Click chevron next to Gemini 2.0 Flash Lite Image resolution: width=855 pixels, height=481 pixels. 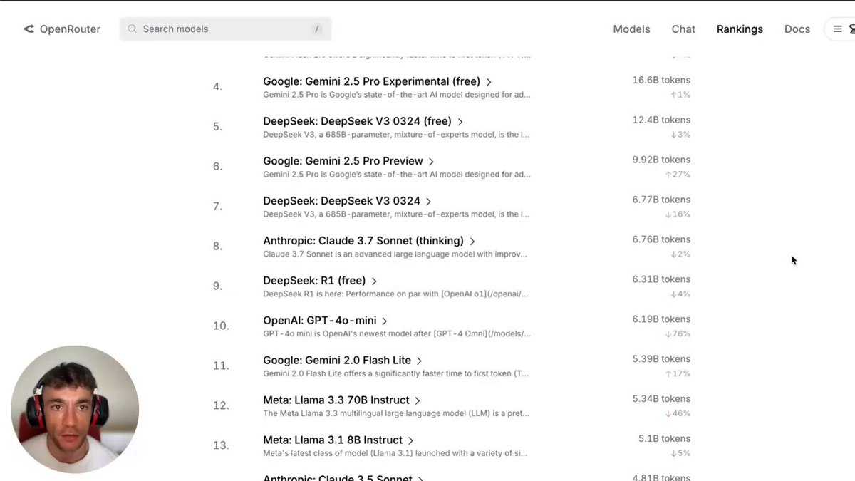pyautogui.click(x=420, y=361)
